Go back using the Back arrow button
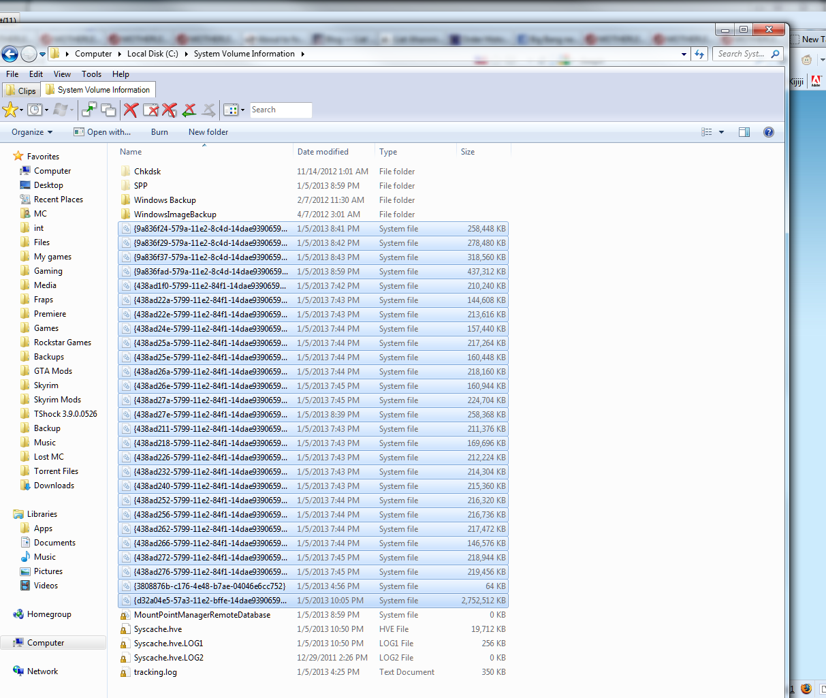The height and width of the screenshot is (698, 826). click(10, 54)
